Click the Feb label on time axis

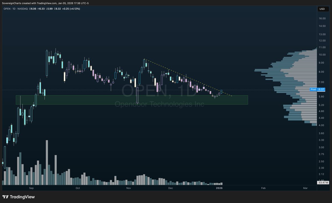coord(263,188)
